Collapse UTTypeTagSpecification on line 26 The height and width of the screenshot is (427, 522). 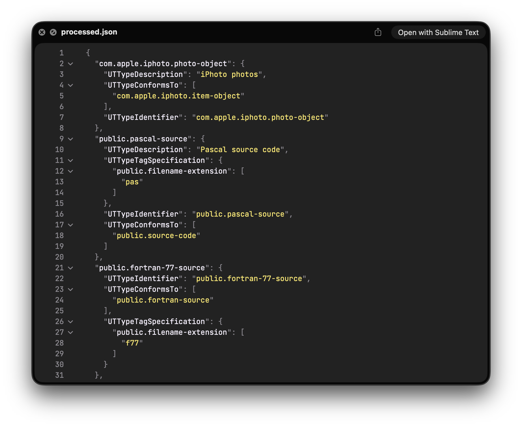[71, 322]
